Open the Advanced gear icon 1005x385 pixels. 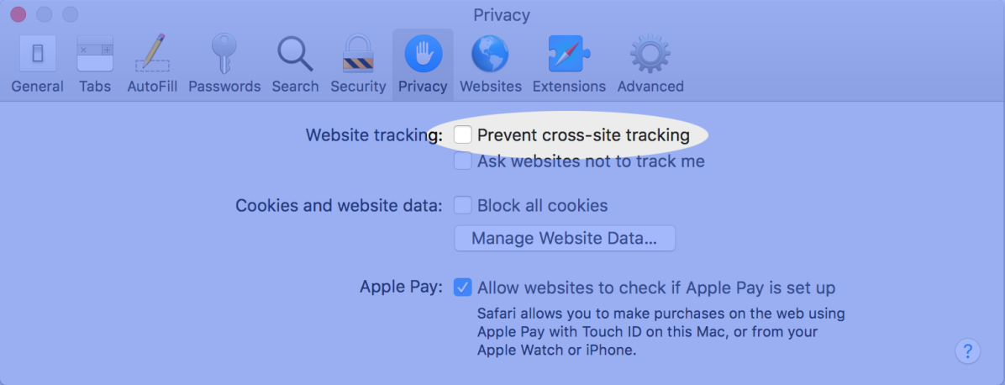[x=650, y=53]
